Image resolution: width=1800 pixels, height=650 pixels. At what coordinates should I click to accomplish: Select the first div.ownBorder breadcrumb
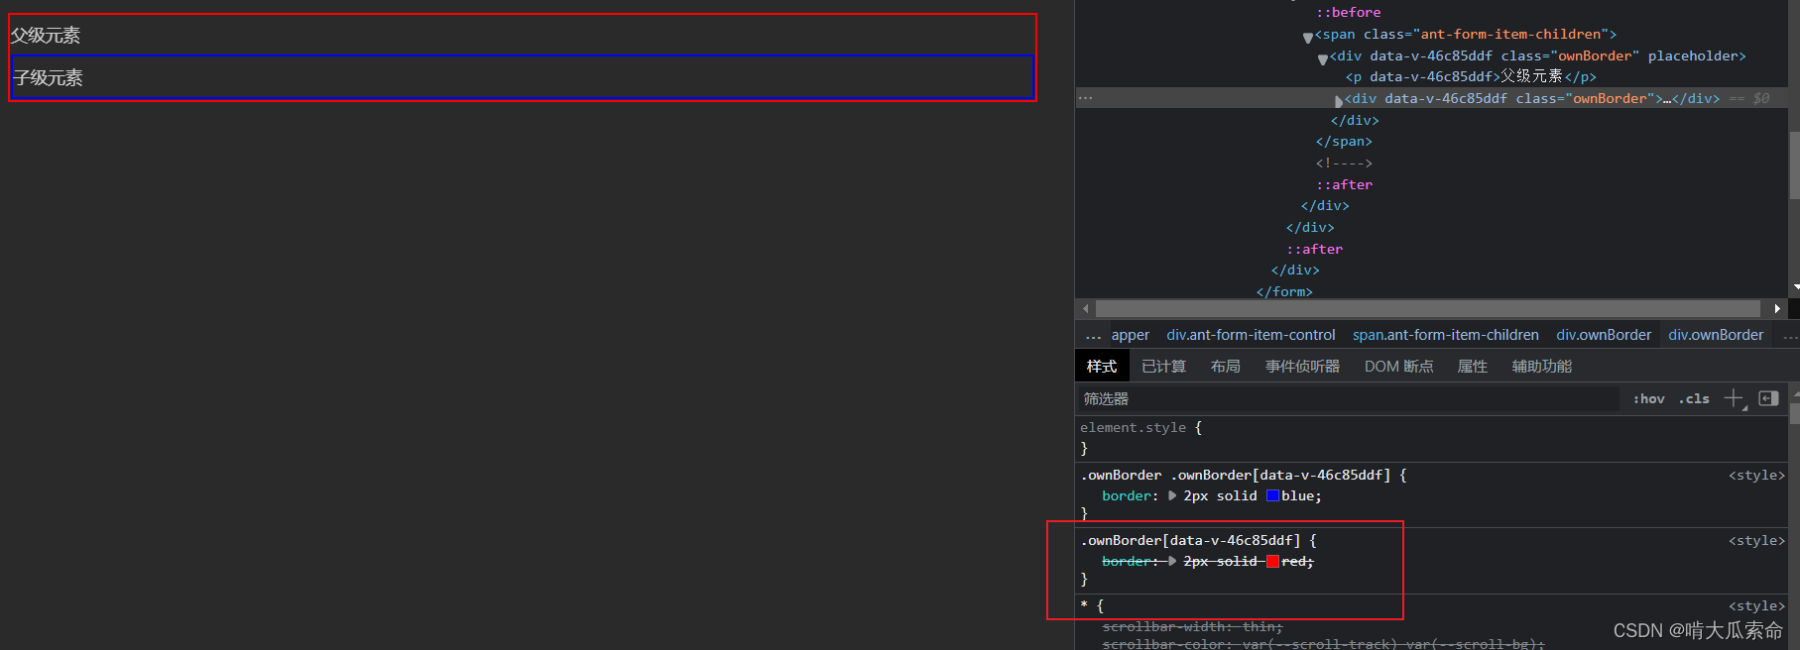1604,335
